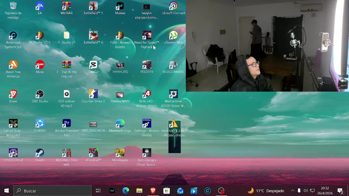Open the network status tray icon
Viewport: 349px width, 196px height.
point(312,191)
